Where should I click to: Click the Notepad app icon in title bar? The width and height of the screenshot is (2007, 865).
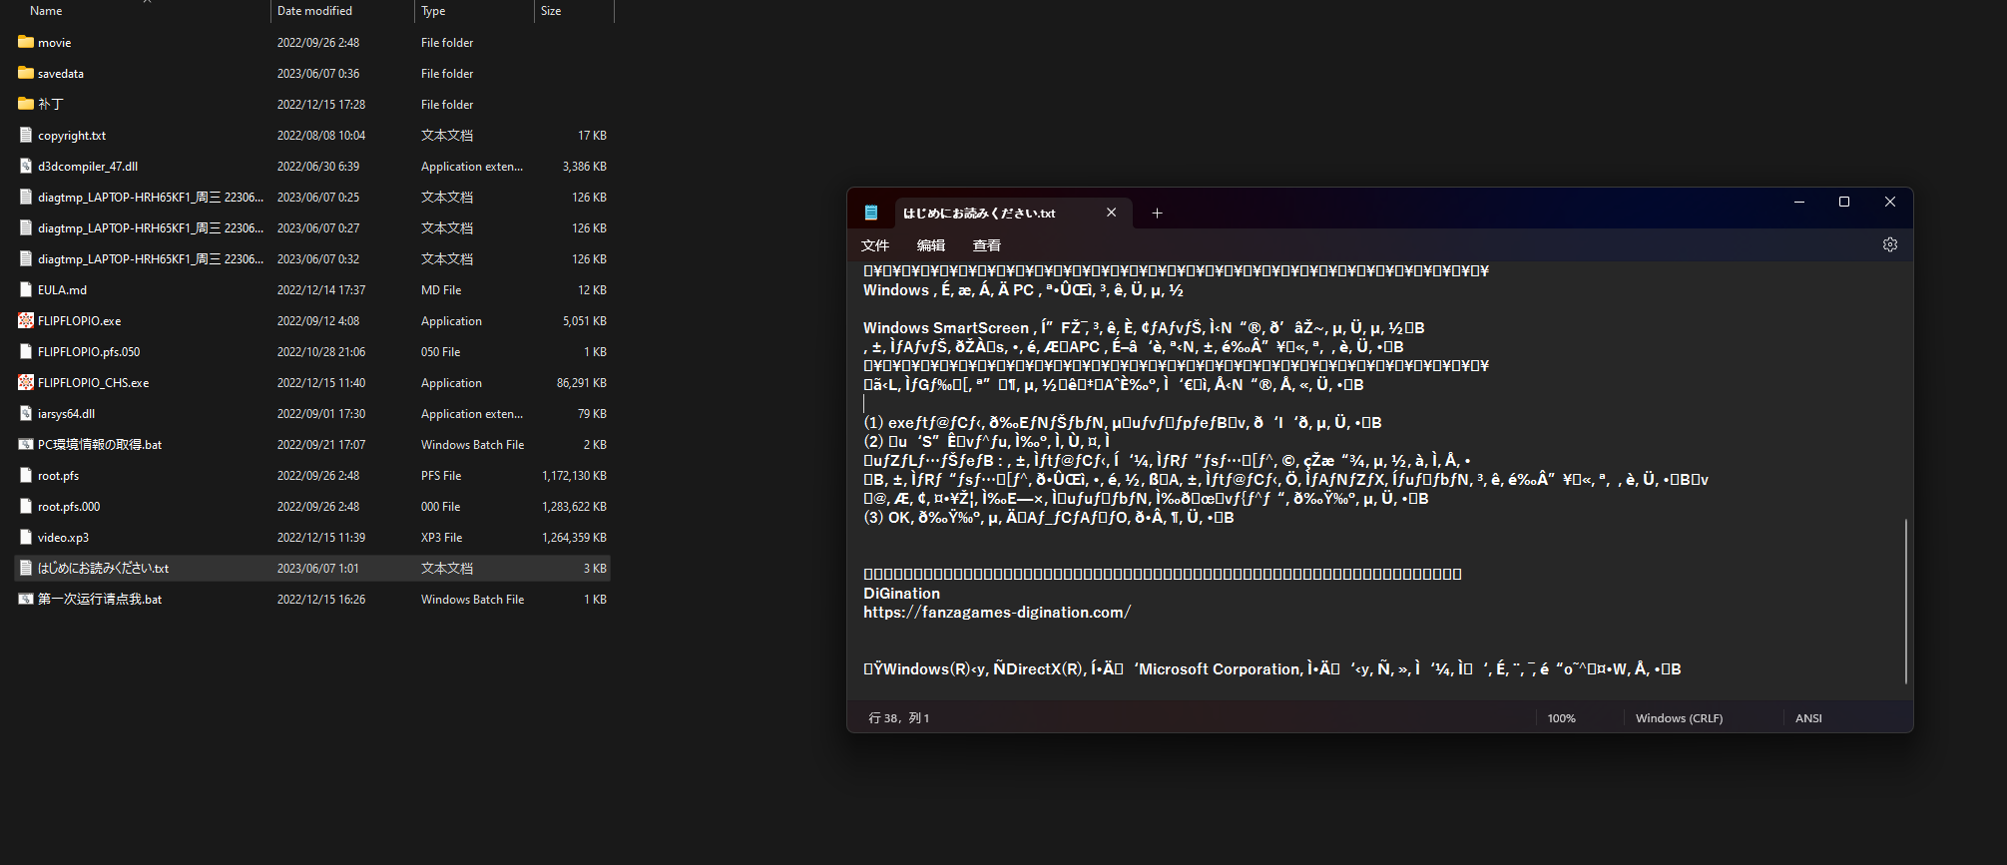click(x=871, y=213)
